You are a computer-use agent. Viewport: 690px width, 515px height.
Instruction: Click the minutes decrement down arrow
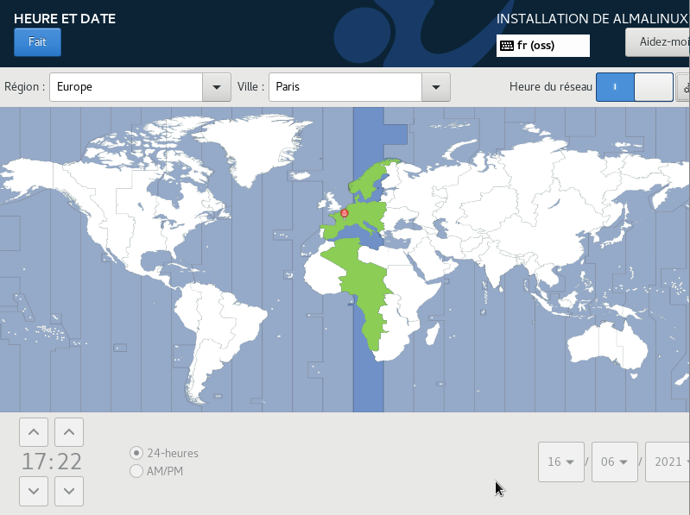click(x=69, y=491)
